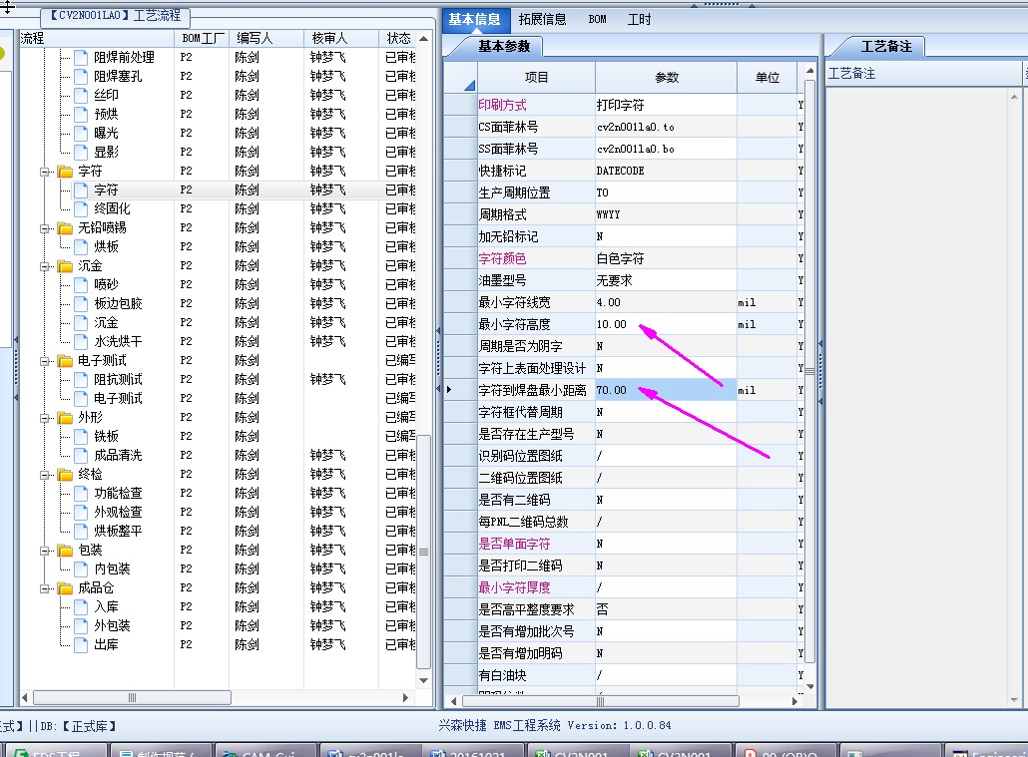Open the BOM tab
This screenshot has height=757, width=1028.
tap(597, 20)
